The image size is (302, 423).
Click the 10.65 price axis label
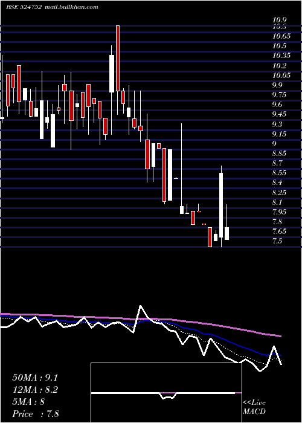click(281, 36)
